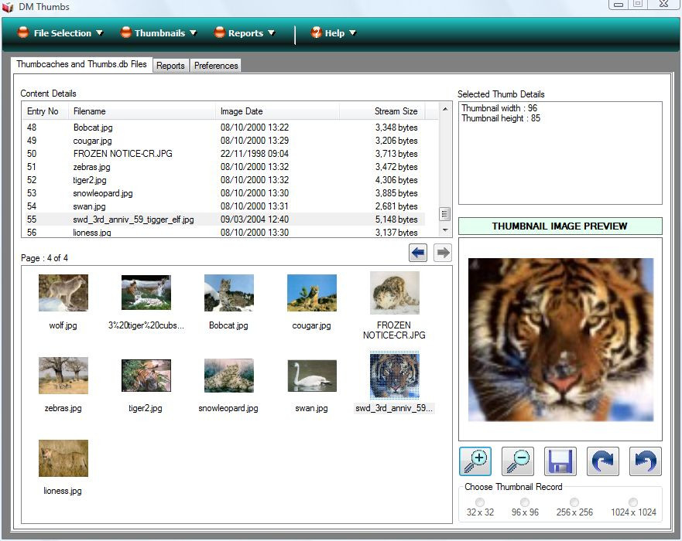Screen dimensions: 682x541
Task: Click the DM Thumbs title bar icon
Action: click(8, 7)
